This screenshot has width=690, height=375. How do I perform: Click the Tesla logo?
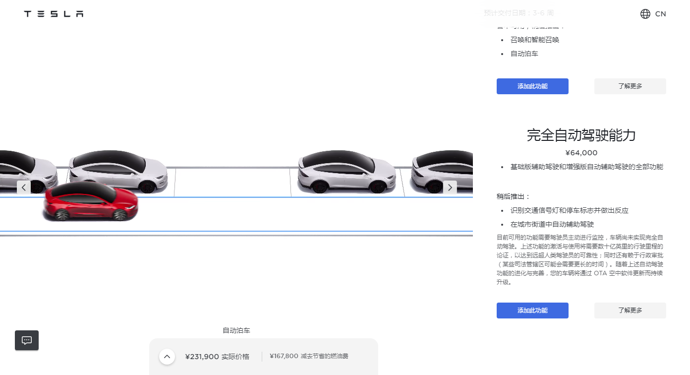click(x=54, y=14)
